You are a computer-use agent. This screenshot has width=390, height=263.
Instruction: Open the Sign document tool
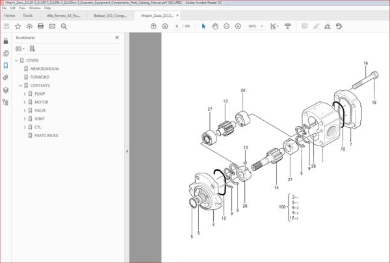click(x=328, y=26)
